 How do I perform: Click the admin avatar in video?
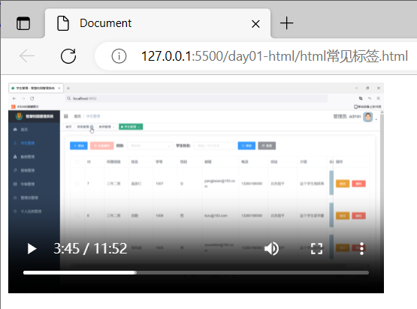click(368, 117)
